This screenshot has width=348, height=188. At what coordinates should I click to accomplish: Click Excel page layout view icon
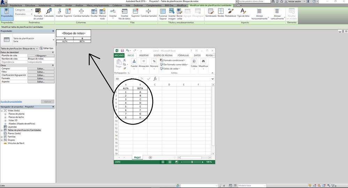tap(170, 162)
